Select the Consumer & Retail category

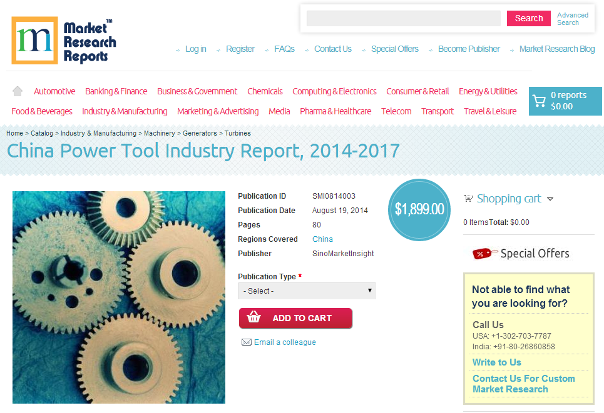click(417, 91)
